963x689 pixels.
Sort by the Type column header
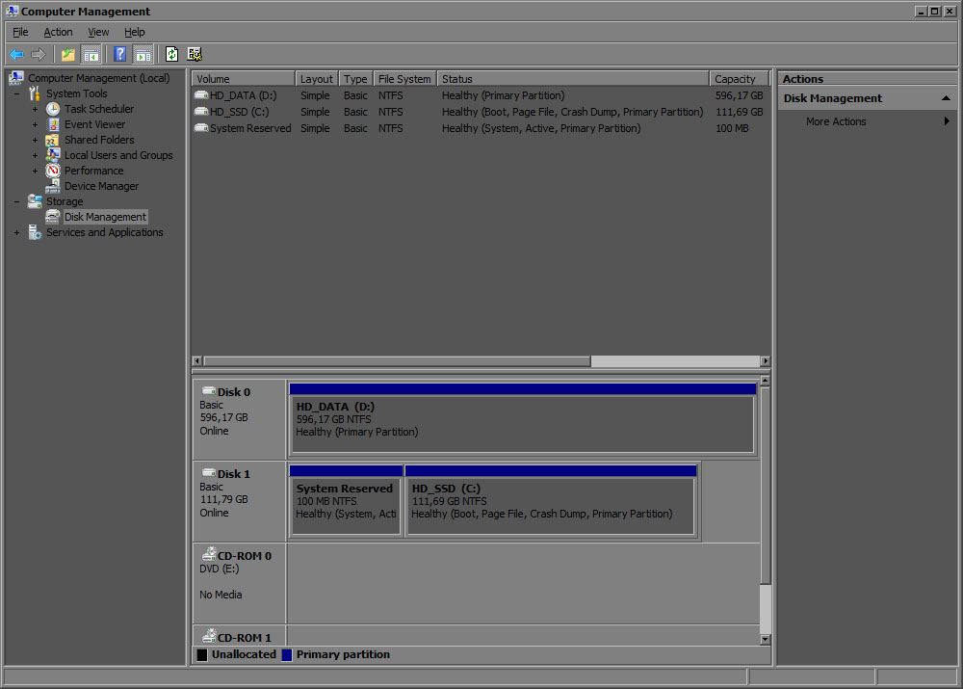pos(355,79)
